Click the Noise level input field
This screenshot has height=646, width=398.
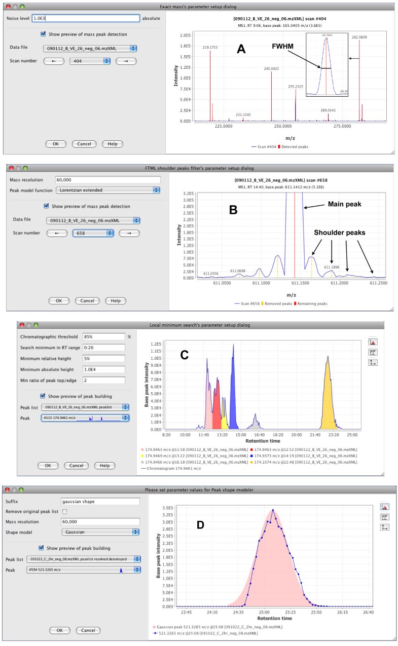pos(85,18)
